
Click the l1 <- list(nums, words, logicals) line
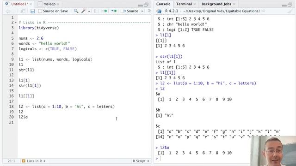(55, 59)
